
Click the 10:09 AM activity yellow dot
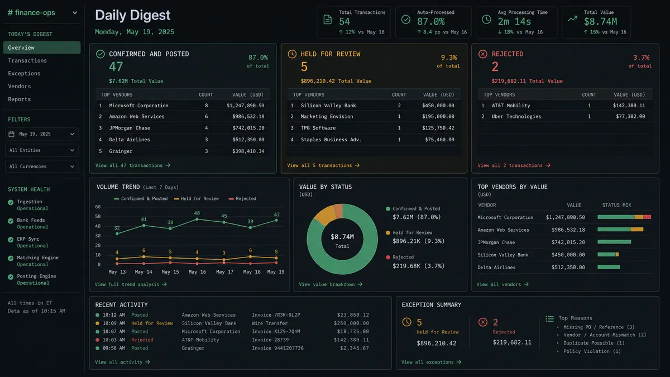point(98,323)
